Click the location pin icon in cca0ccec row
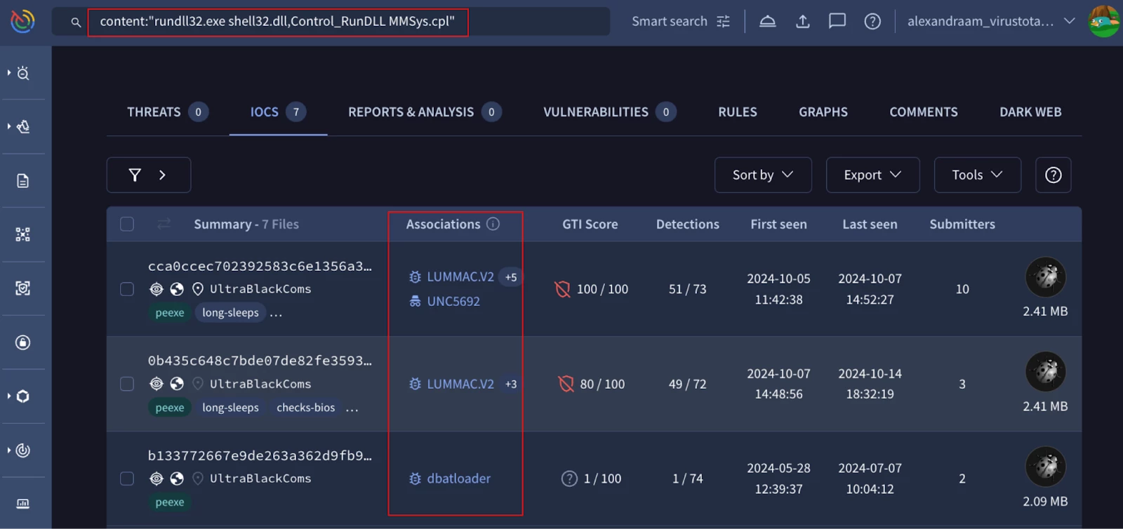Viewport: 1123px width, 529px height. 198,289
